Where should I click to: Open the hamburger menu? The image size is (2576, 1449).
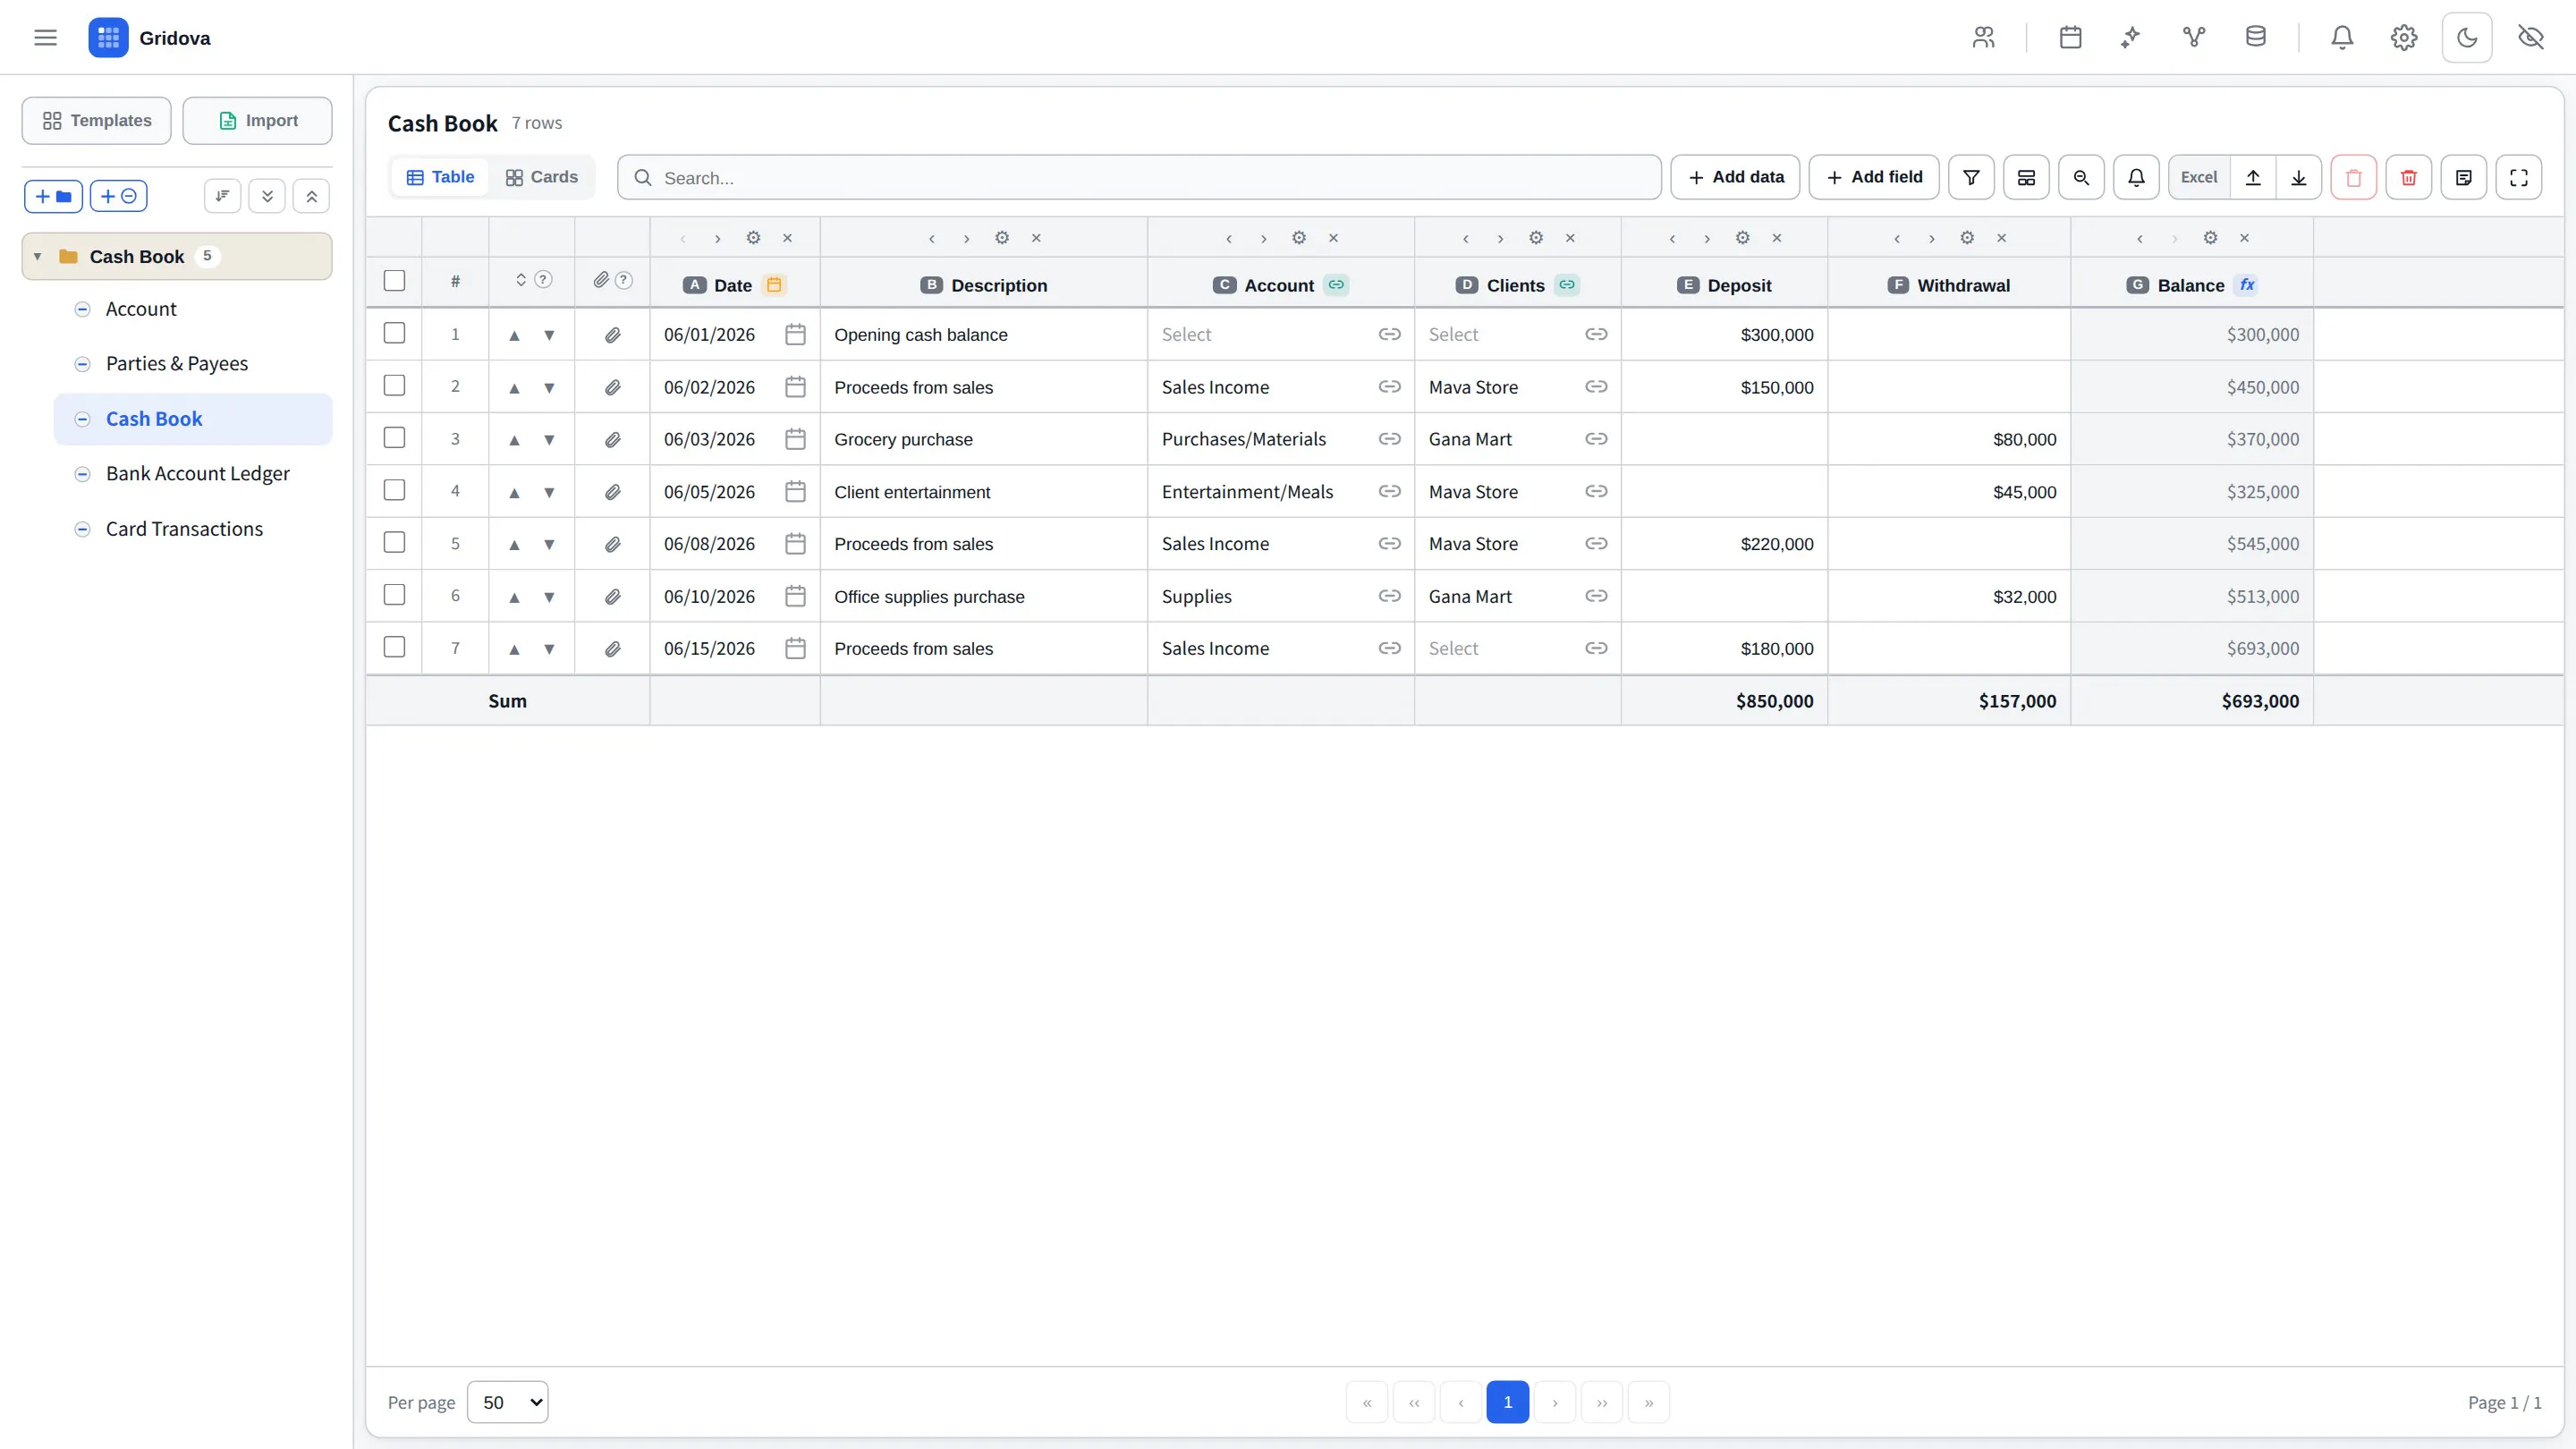45,38
